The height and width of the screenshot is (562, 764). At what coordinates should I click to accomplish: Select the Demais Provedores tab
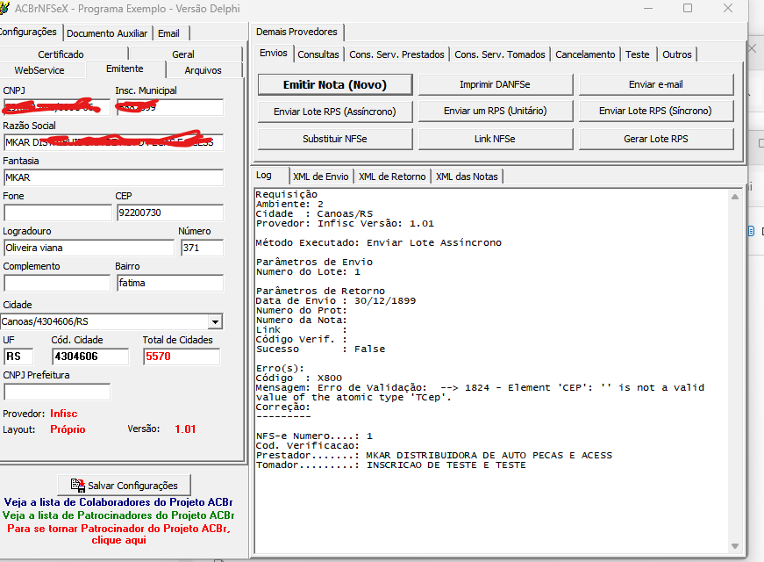click(296, 32)
